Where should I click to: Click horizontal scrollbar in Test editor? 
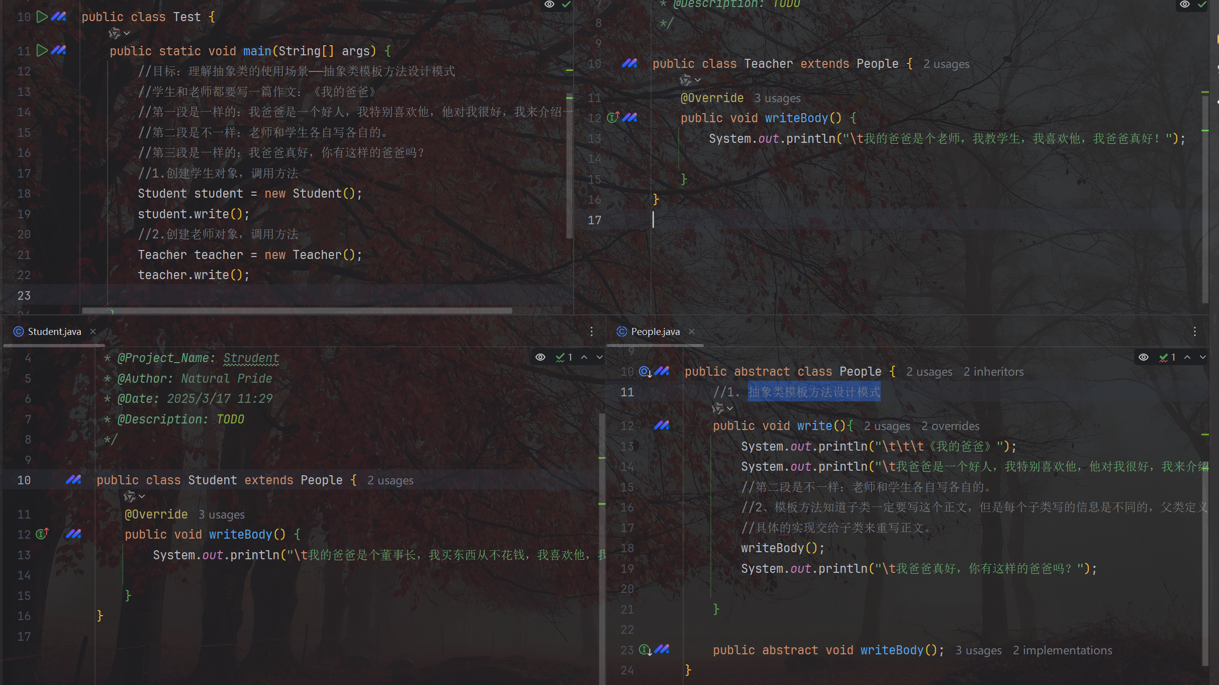297,311
